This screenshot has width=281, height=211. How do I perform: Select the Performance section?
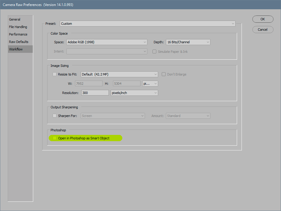pos(18,34)
